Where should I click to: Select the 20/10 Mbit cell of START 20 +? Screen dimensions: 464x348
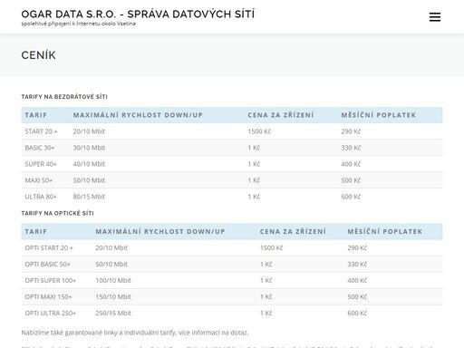coord(89,131)
